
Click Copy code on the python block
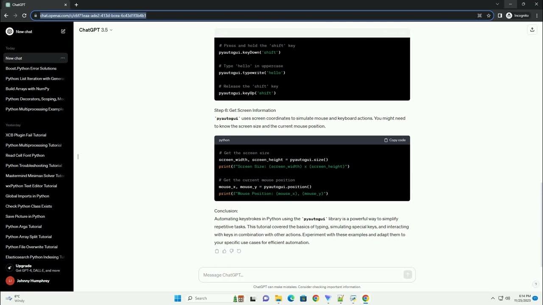point(395,140)
